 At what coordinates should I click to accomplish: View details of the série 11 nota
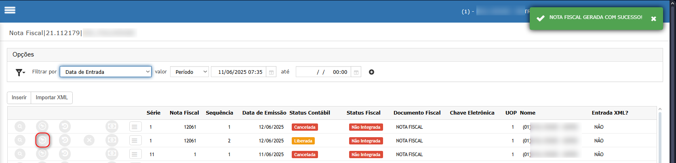(x=20, y=154)
